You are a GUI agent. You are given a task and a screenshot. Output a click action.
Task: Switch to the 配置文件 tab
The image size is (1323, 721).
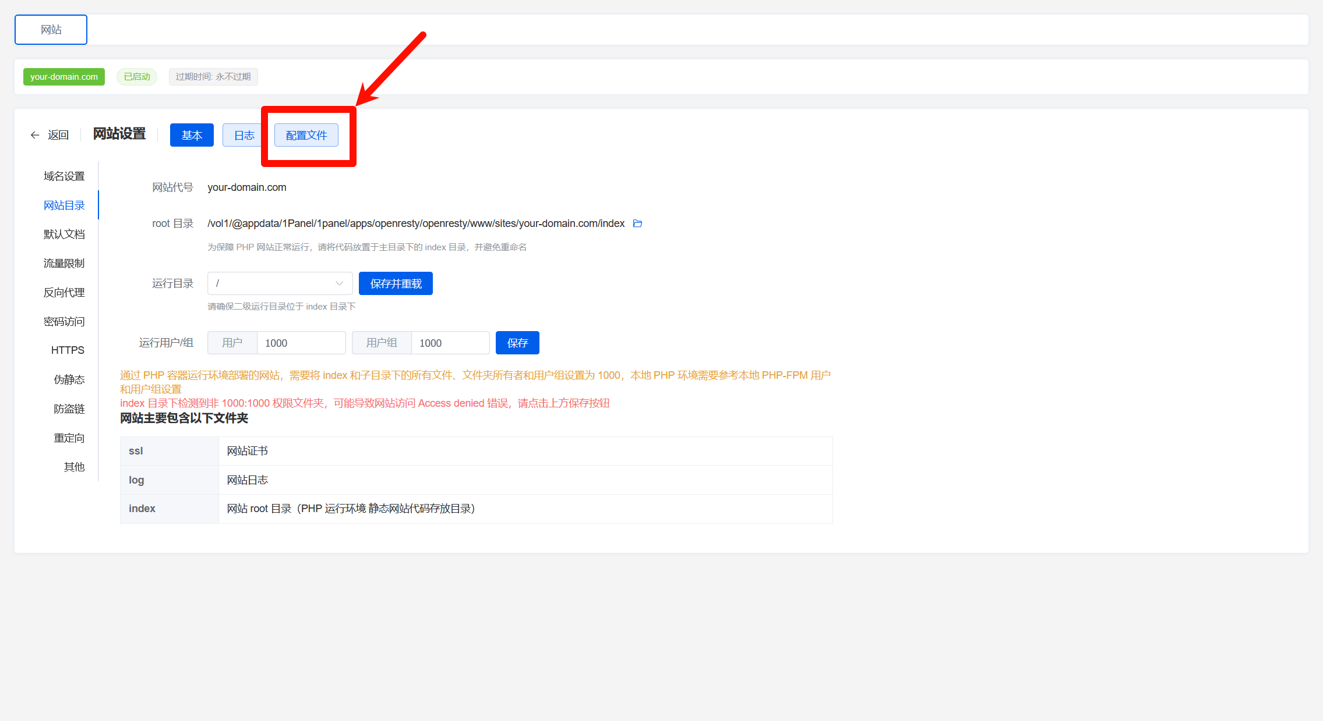[306, 135]
